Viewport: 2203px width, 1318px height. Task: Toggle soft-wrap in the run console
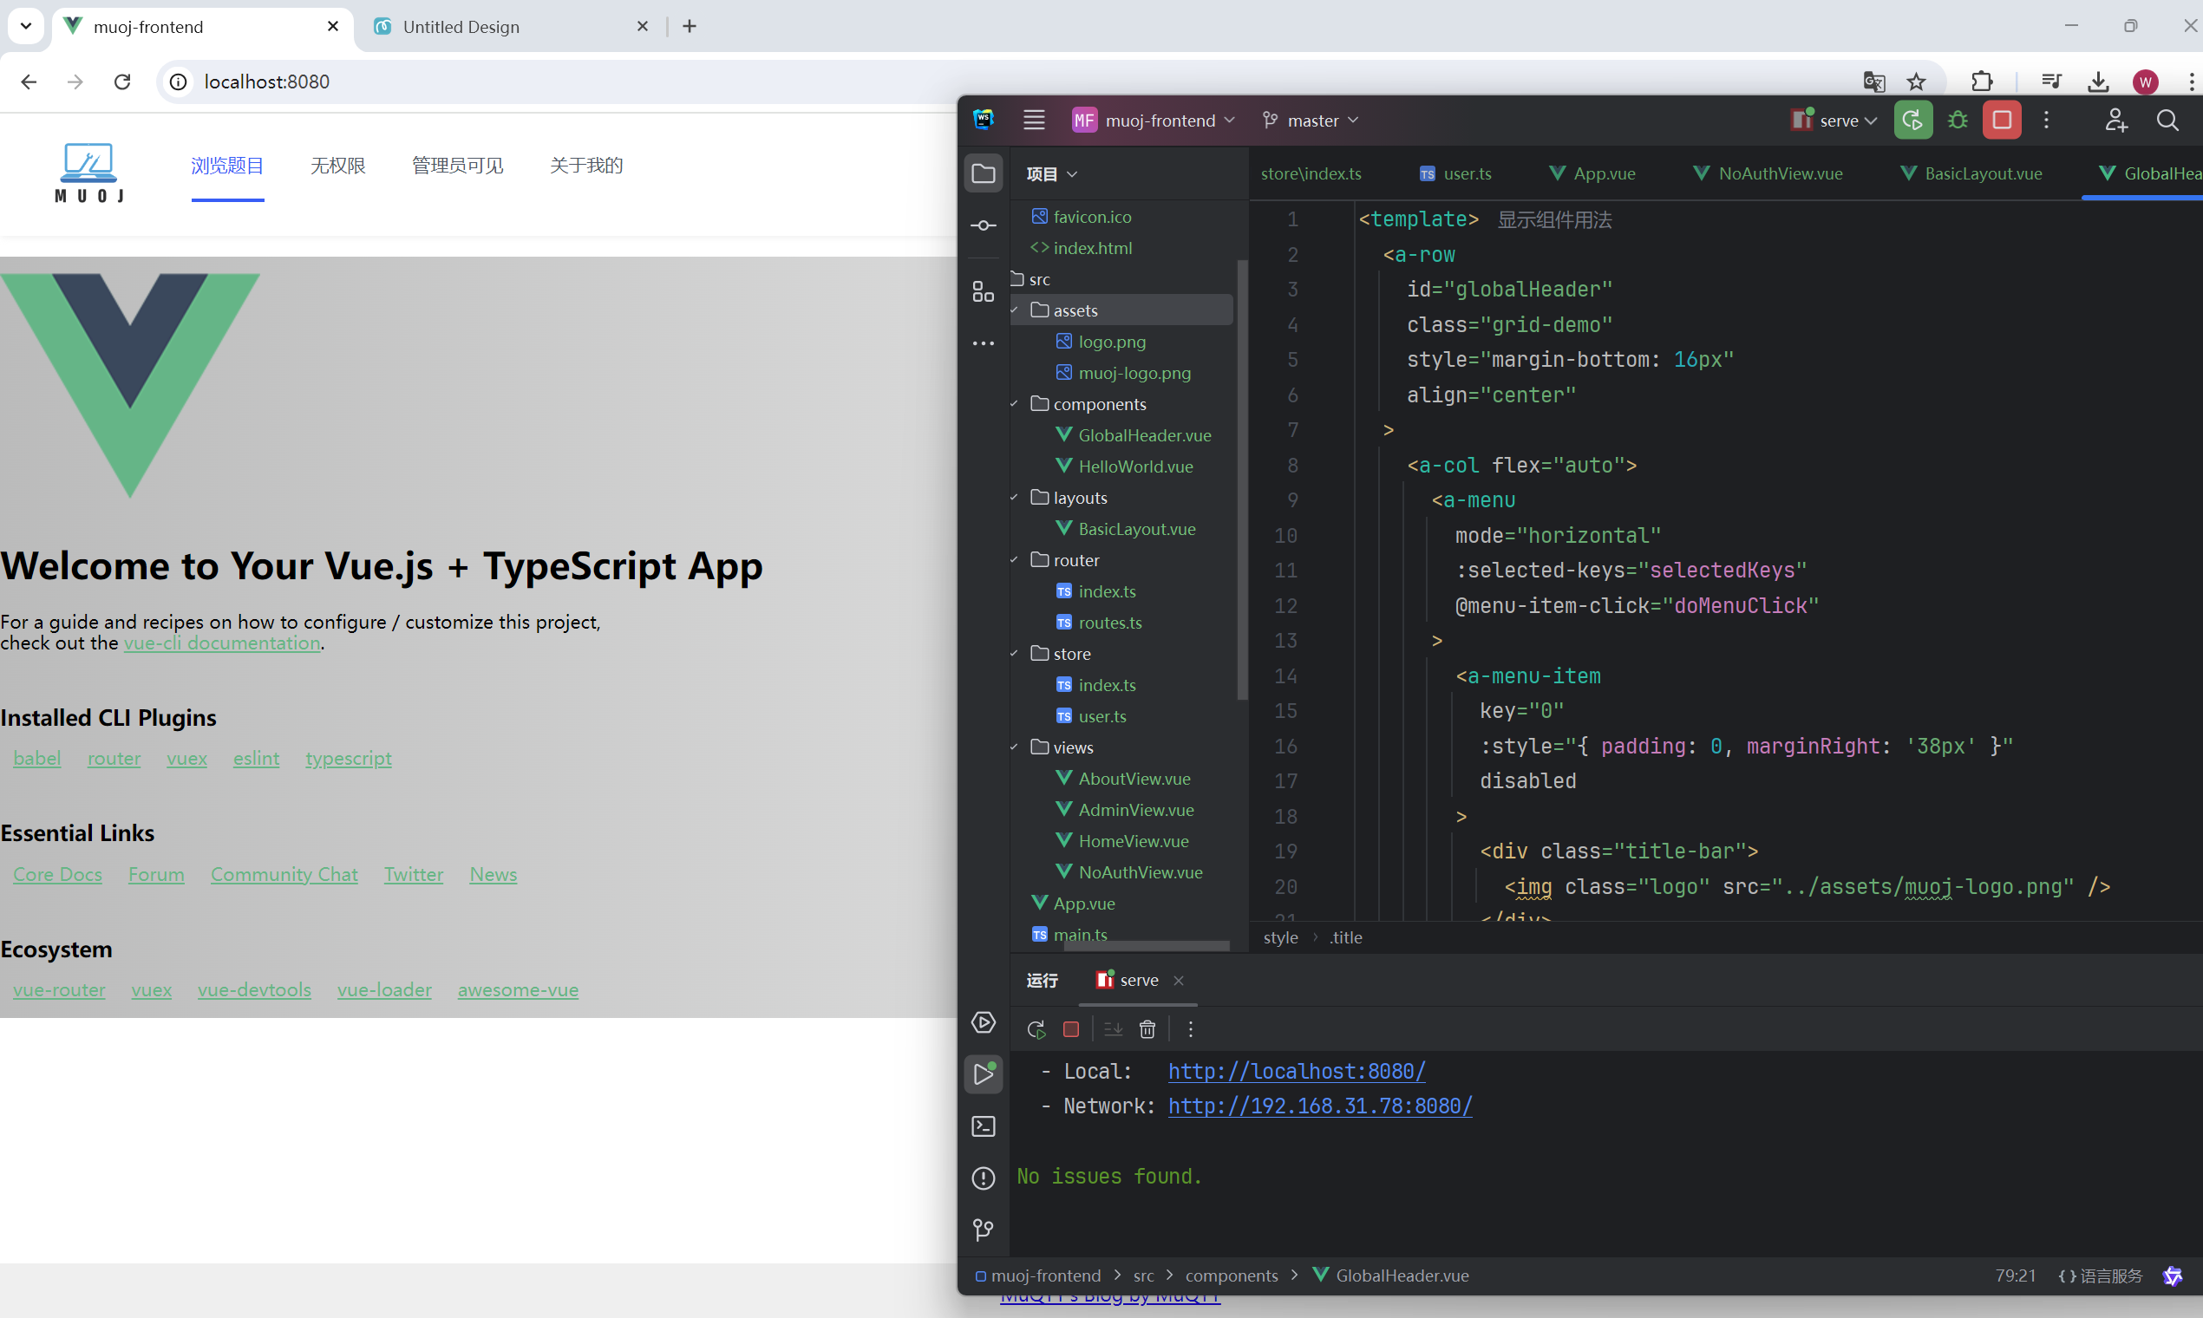[1112, 1028]
